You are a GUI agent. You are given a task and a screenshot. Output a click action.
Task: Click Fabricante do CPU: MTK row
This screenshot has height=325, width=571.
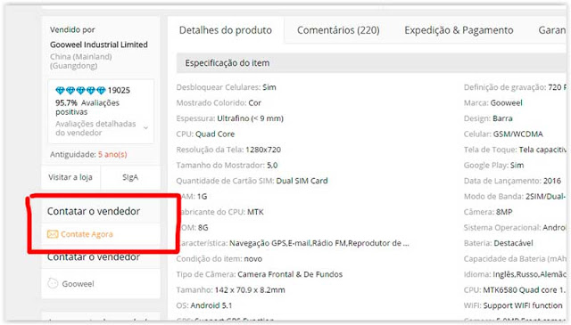click(222, 212)
